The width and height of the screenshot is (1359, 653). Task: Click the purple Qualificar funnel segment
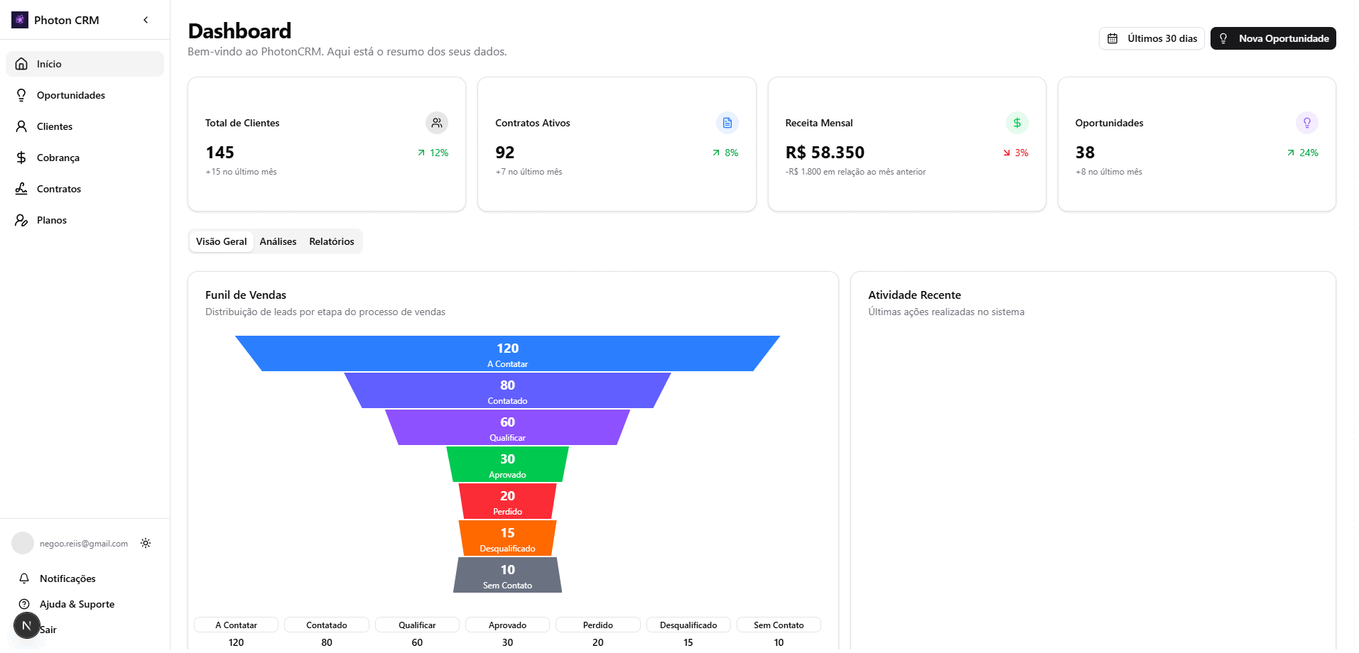pos(507,427)
